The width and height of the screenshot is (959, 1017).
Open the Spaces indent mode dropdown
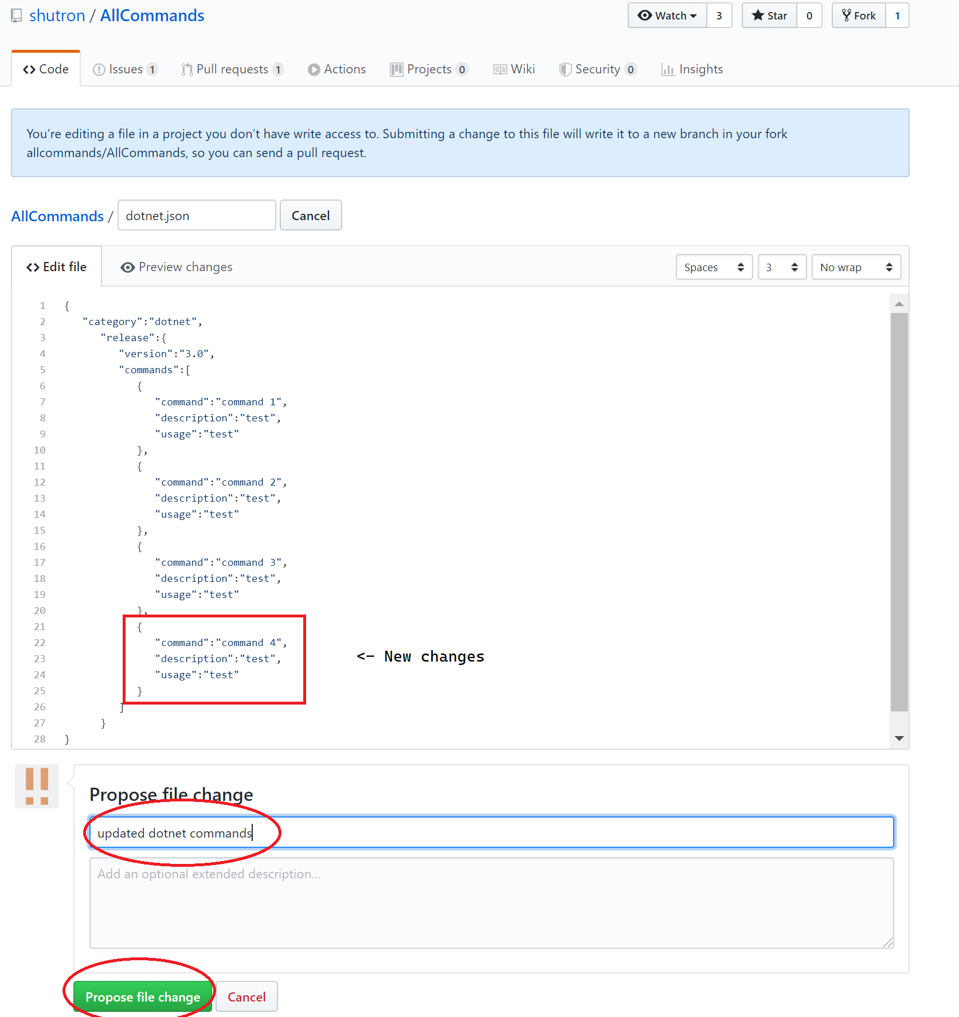[714, 267]
